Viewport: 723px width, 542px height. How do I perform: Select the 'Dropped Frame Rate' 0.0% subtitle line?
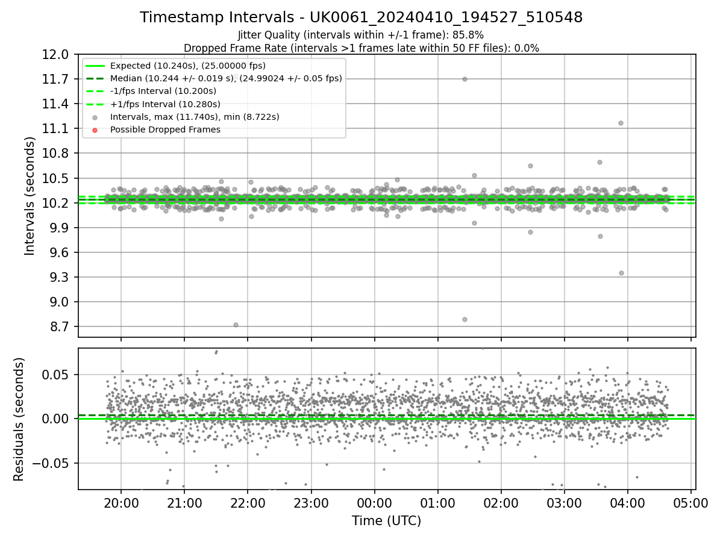361,48
